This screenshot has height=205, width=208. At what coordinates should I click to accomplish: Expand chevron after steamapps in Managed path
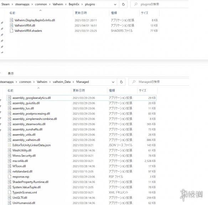(x=16, y=82)
